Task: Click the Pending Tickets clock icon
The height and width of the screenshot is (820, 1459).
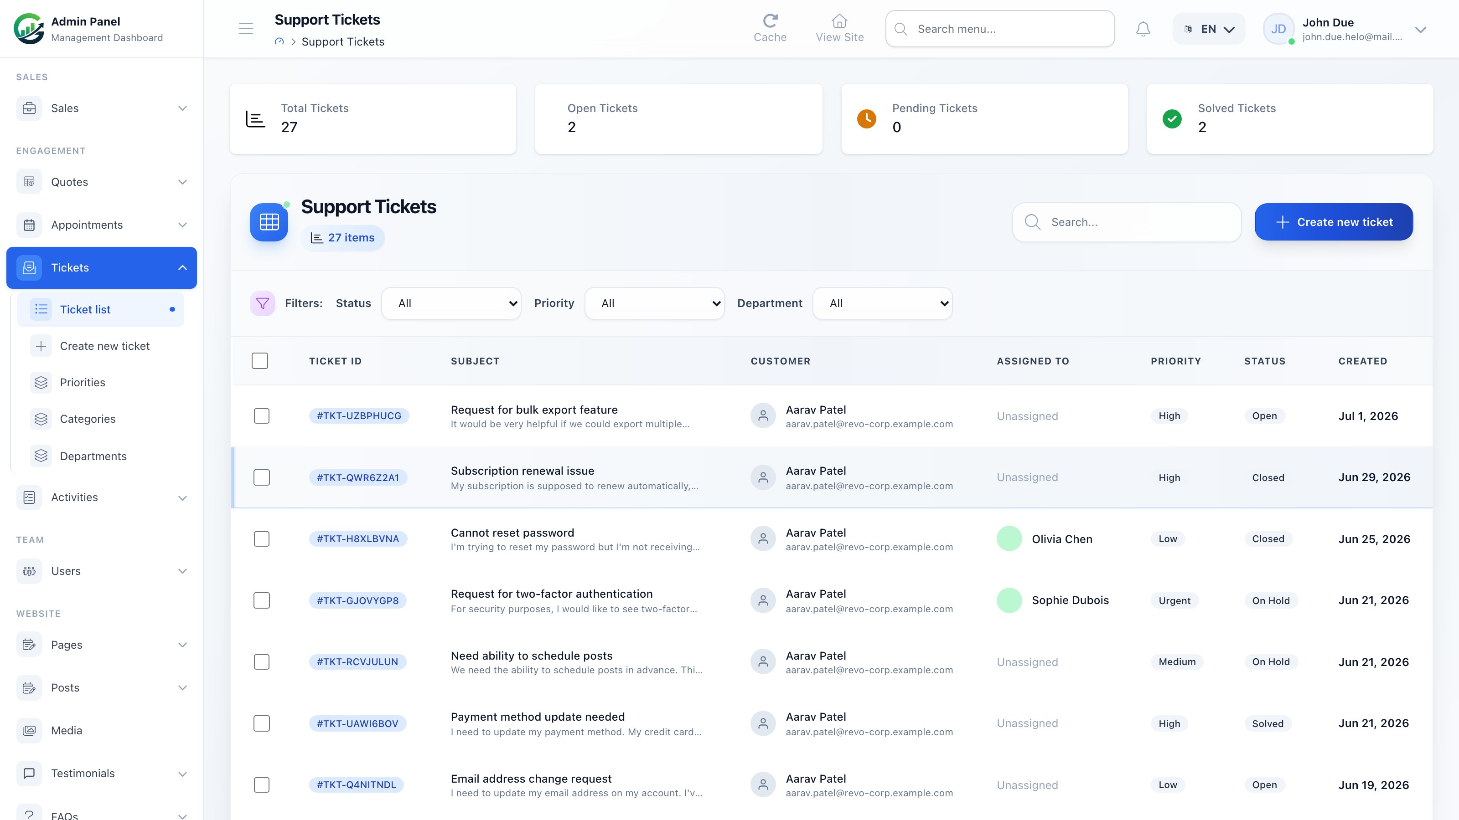Action: coord(867,119)
